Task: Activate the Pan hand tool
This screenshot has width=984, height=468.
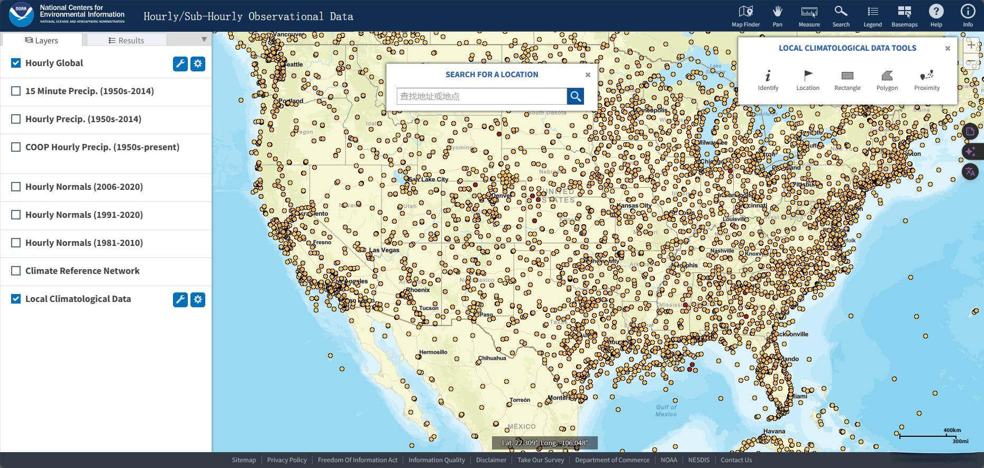Action: click(777, 16)
